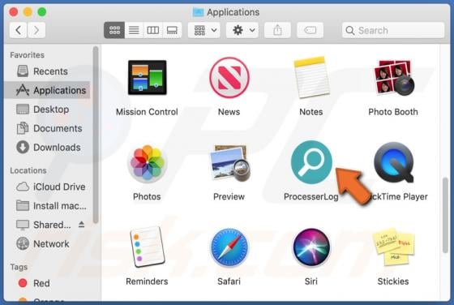Open the Stickies app icon

(393, 247)
